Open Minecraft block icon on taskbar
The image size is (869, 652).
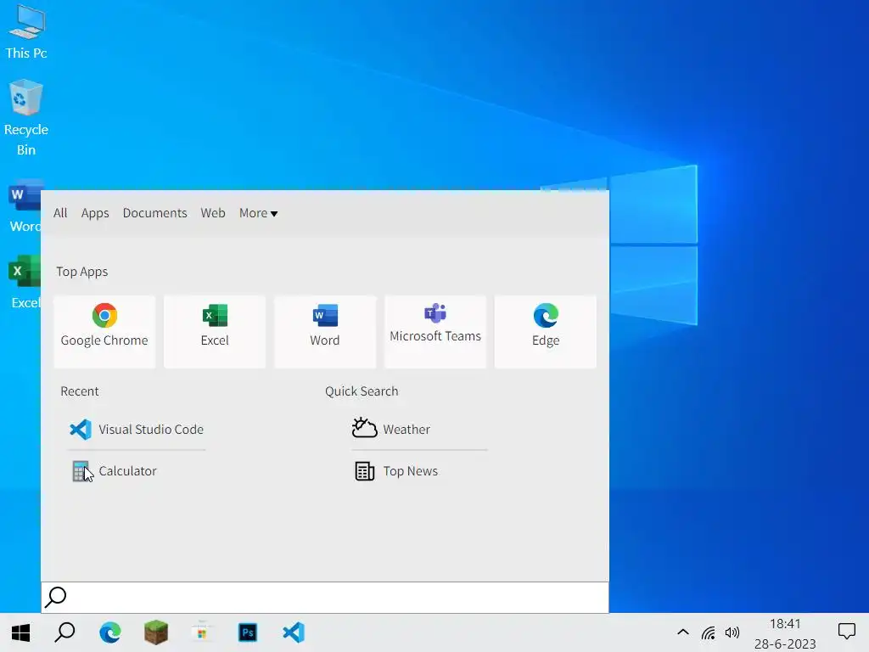pyautogui.click(x=156, y=632)
